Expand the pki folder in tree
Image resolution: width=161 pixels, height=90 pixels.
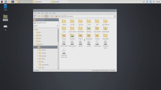click(x=38, y=62)
